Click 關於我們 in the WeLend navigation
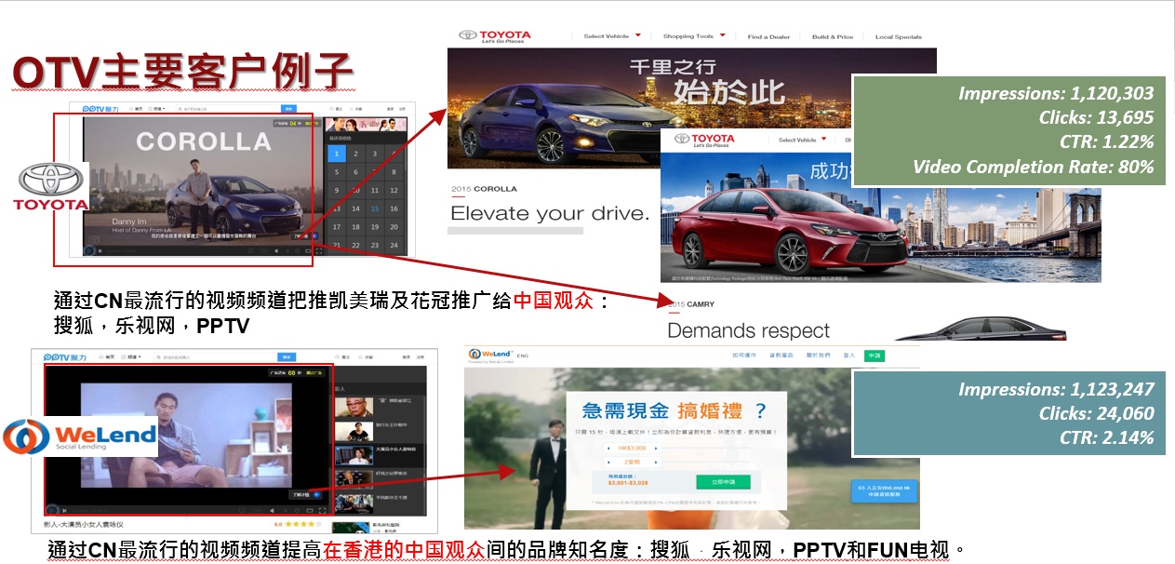The image size is (1175, 564). click(x=819, y=356)
